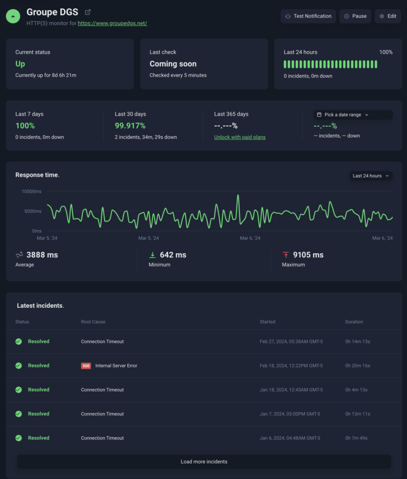Click resolved checkmark for Jan 6 incident
This screenshot has height=479, width=407.
click(x=19, y=438)
